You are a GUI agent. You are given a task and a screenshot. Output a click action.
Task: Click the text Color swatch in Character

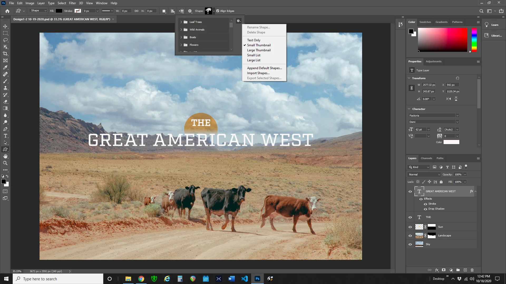point(451,142)
